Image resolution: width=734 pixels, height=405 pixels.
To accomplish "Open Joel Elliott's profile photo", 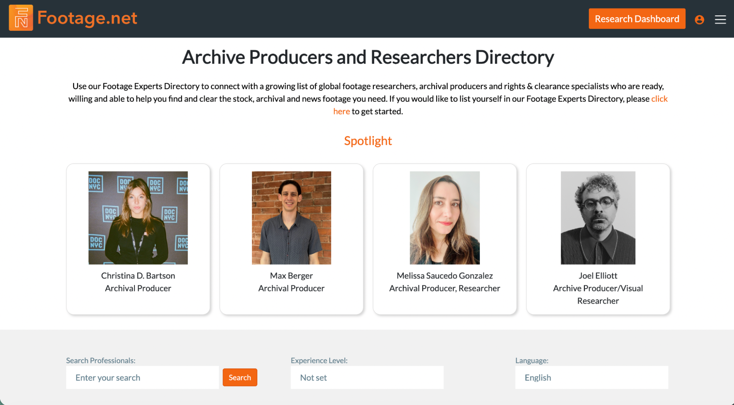I will coord(598,218).
